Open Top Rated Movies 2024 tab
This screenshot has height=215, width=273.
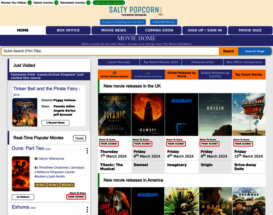pyautogui.click(x=161, y=62)
